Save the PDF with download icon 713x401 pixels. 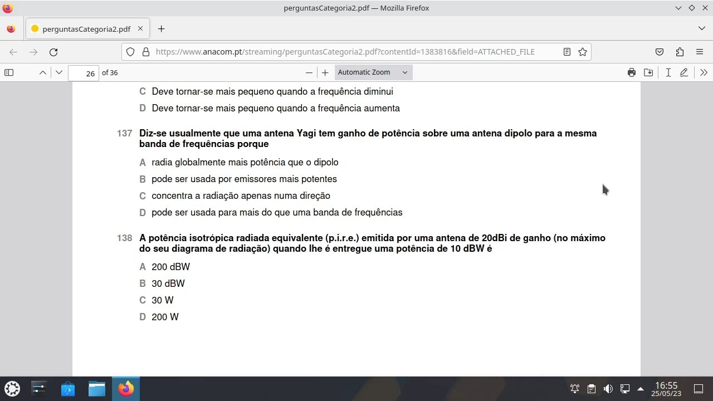coord(648,72)
